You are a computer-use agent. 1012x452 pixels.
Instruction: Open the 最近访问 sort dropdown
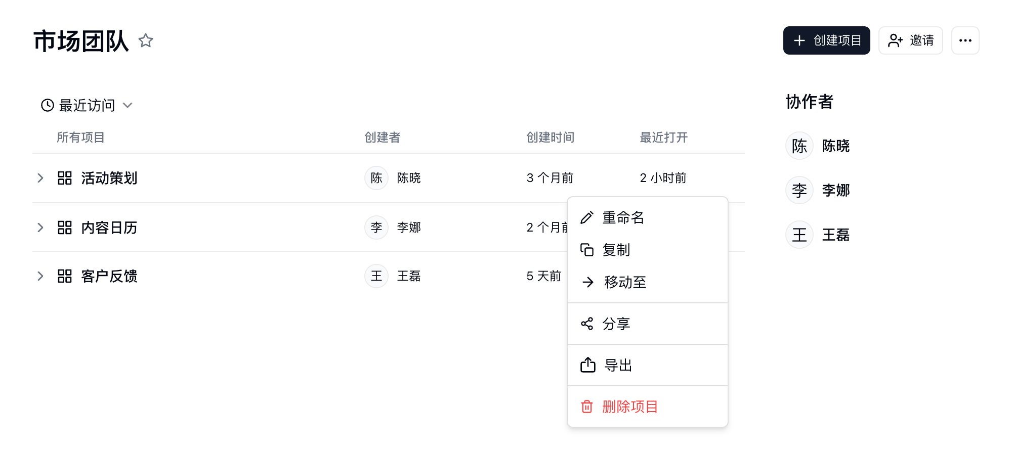tap(87, 105)
